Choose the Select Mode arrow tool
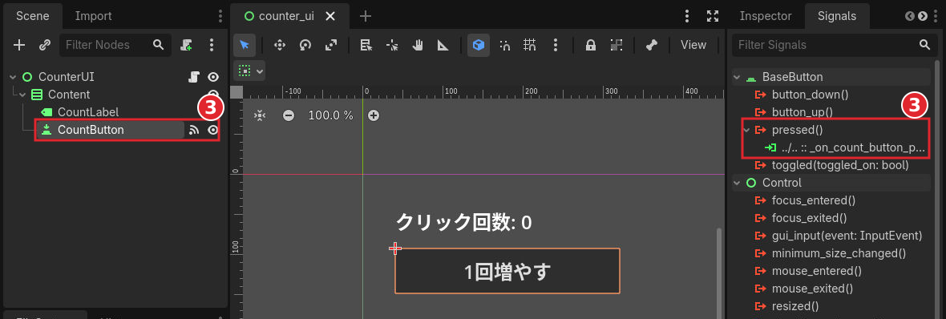 [245, 45]
